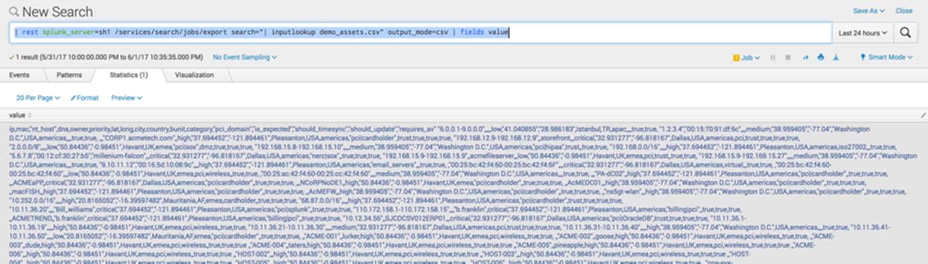The width and height of the screenshot is (928, 264).
Task: Open the Last 24 hours time picker
Action: 862,33
